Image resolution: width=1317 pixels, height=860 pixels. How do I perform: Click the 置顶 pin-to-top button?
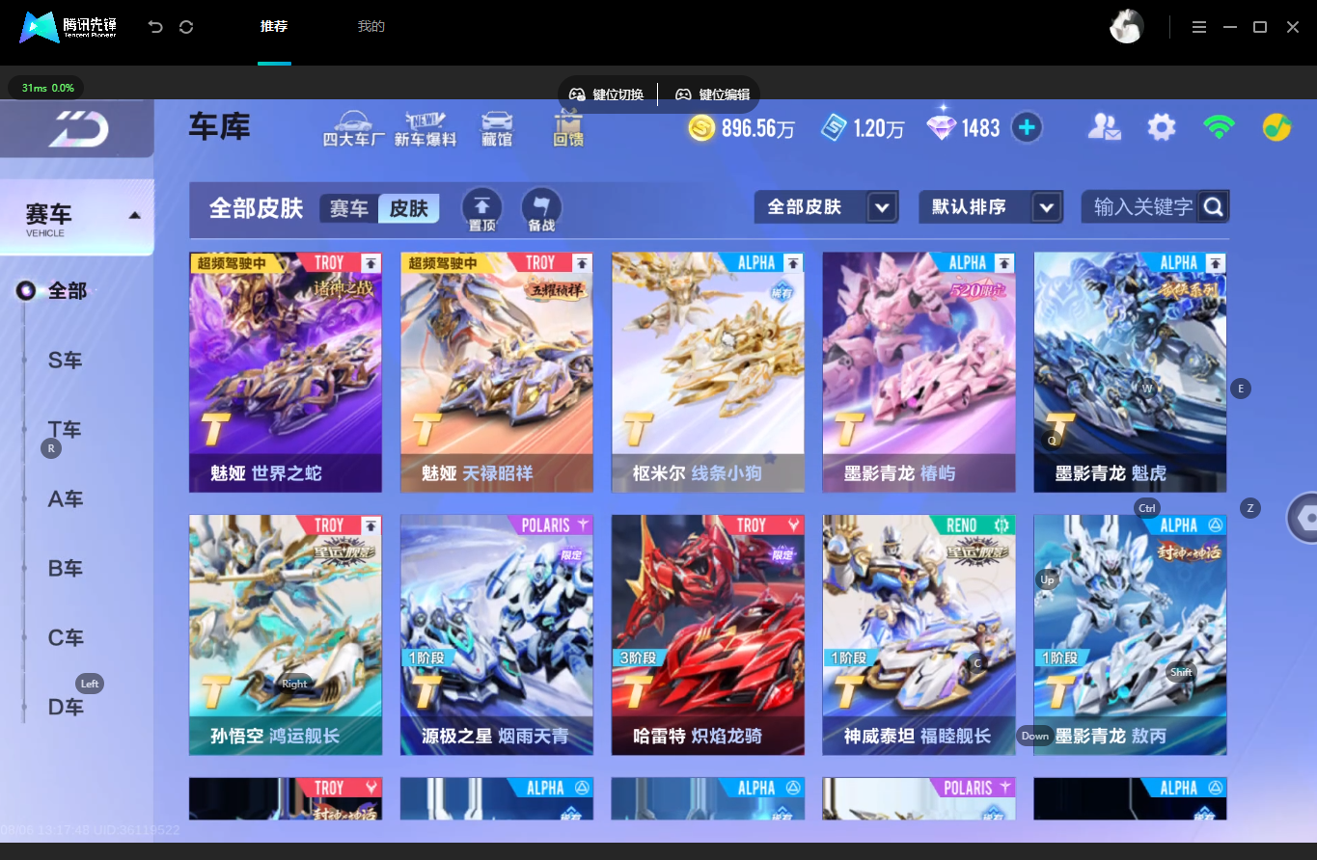tap(482, 207)
